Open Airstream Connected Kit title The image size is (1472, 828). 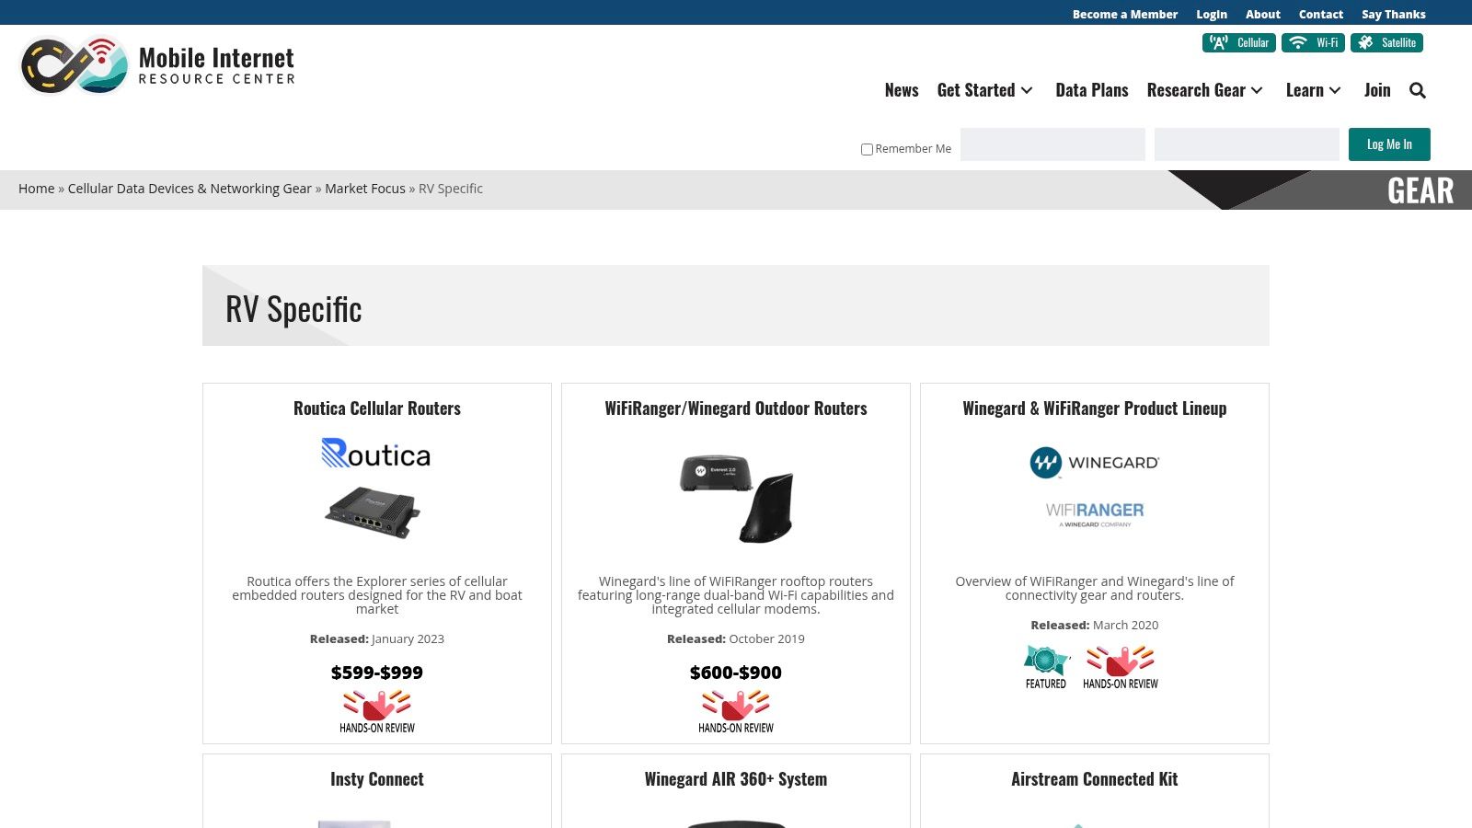pyautogui.click(x=1095, y=779)
